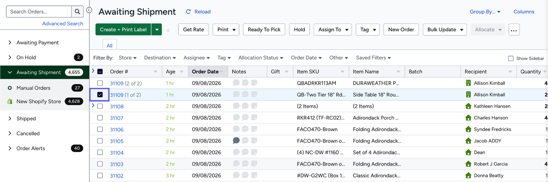Click the search magnifier icon
The image size is (548, 182).
click(77, 11)
